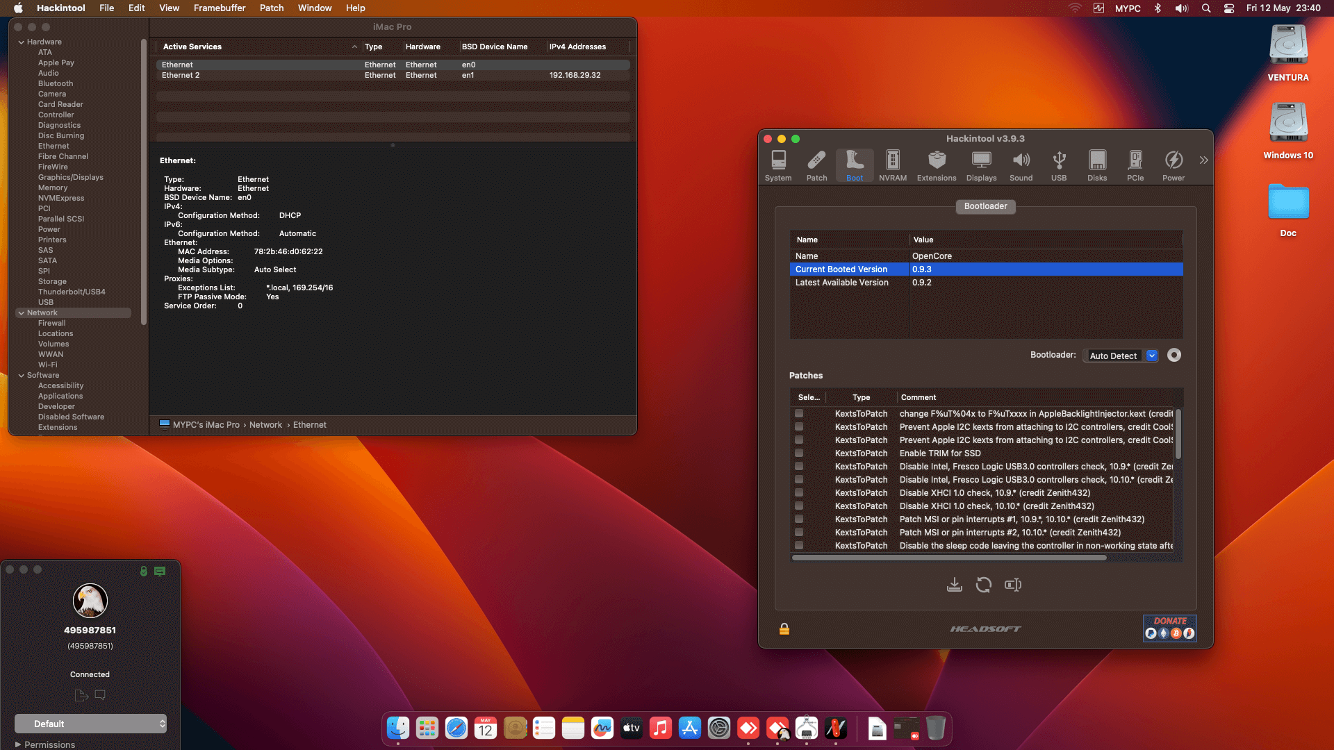Select the Ethernet 2 service row
The height and width of the screenshot is (750, 1334).
(393, 75)
